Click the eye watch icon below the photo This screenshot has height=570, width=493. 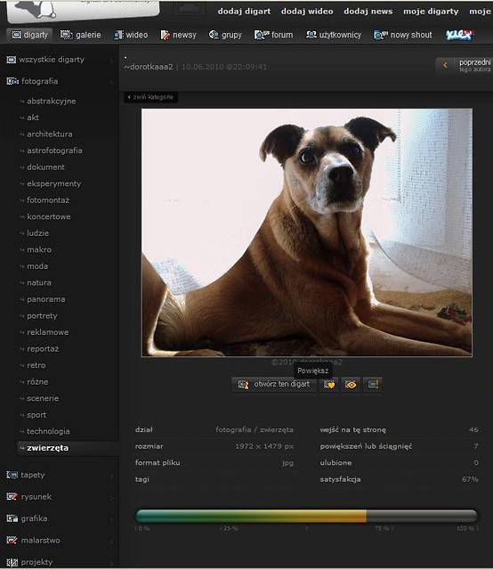(351, 384)
